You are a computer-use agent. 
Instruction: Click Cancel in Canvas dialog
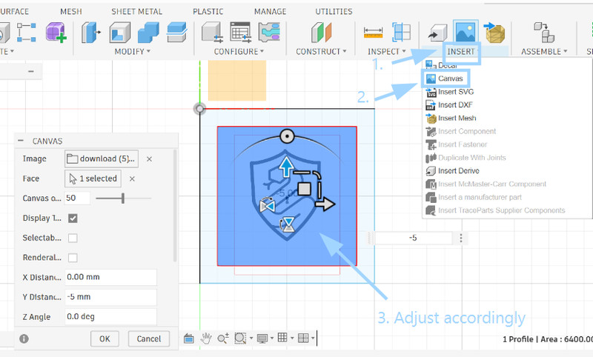coord(149,339)
